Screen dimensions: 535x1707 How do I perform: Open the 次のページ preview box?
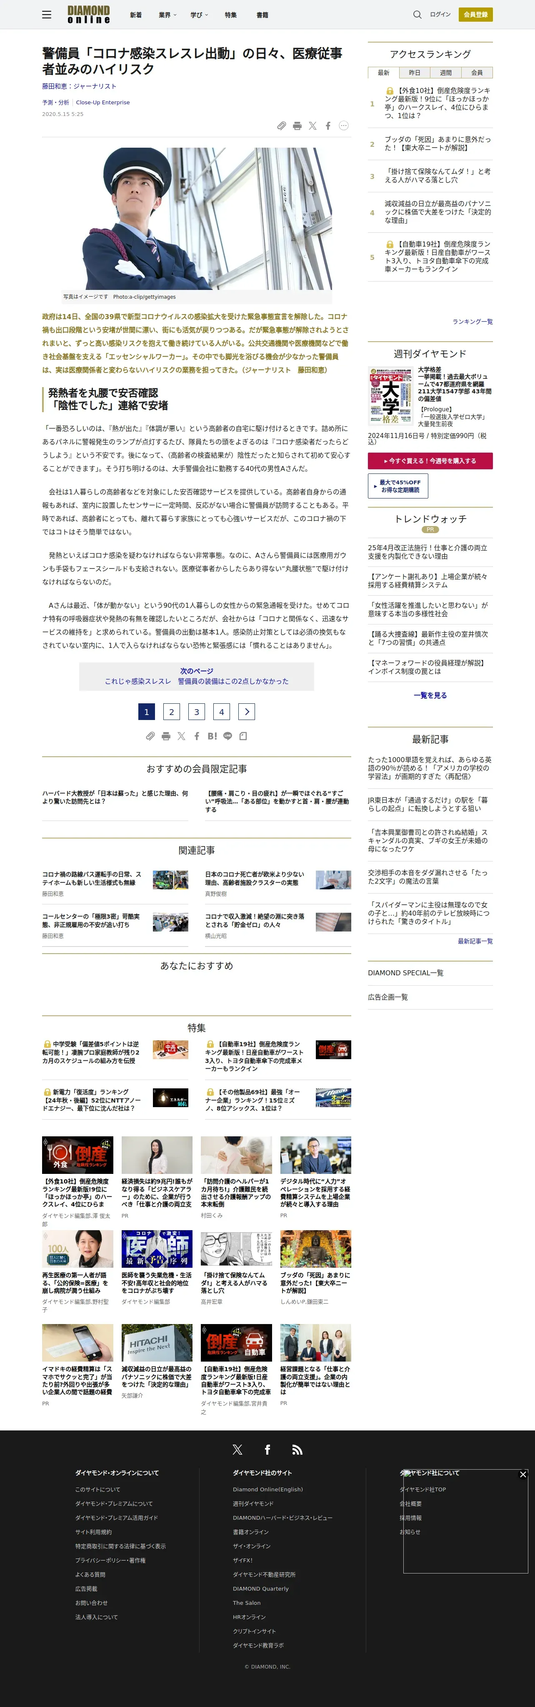[x=197, y=676]
